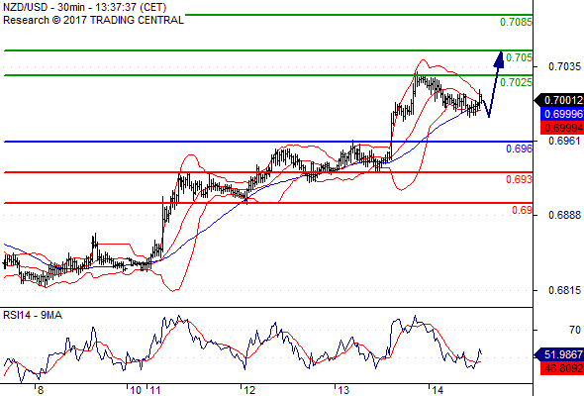
Task: Click the 0.6815 price axis label
Action: click(x=564, y=290)
